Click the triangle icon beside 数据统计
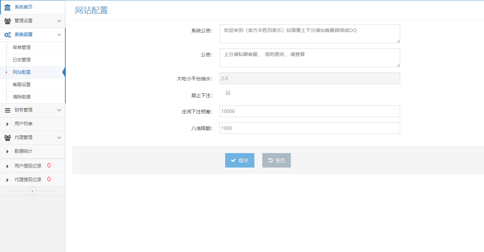Viewport: 484px width, 252px height. (x=7, y=151)
